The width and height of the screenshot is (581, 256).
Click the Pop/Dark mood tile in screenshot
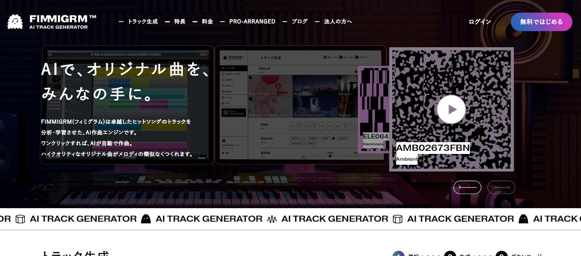coord(315,86)
